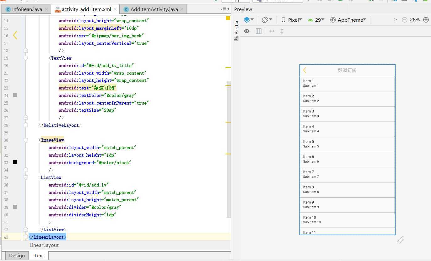431x261 pixels.
Task: Click the yellow back arrow gutter icon
Action: (x=15, y=35)
